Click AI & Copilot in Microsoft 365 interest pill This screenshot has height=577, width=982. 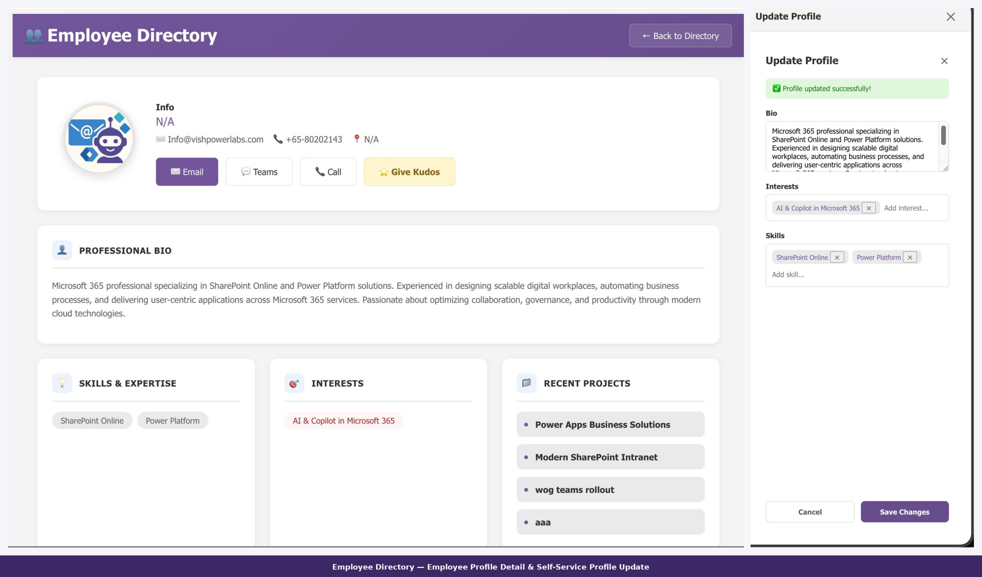point(343,420)
